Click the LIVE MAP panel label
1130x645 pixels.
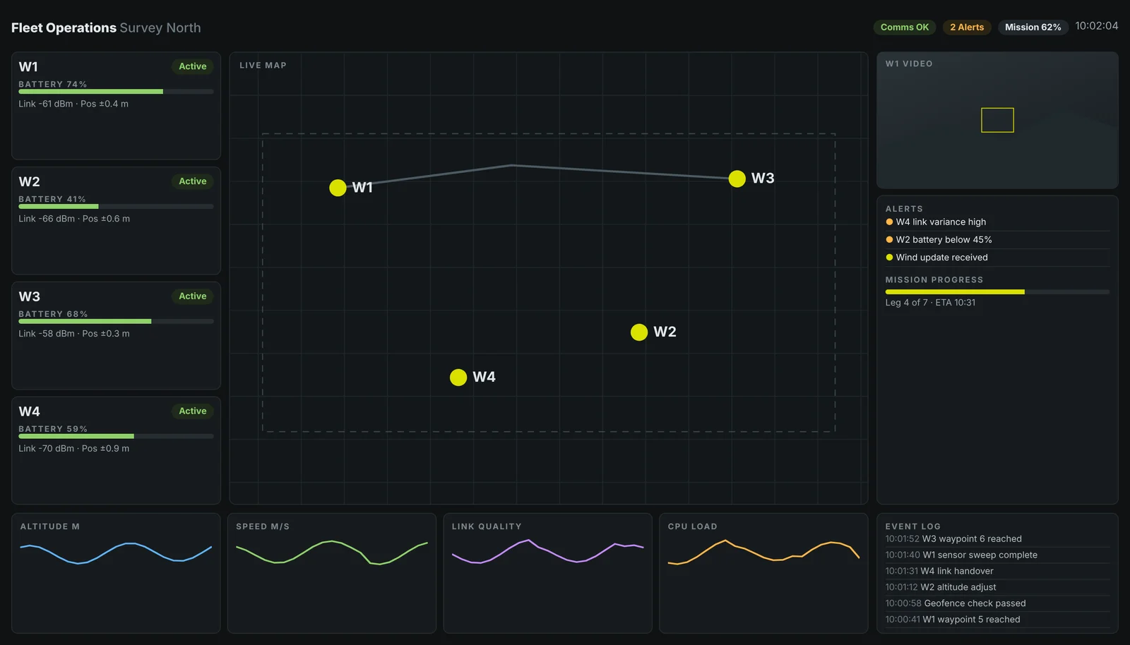click(x=263, y=66)
